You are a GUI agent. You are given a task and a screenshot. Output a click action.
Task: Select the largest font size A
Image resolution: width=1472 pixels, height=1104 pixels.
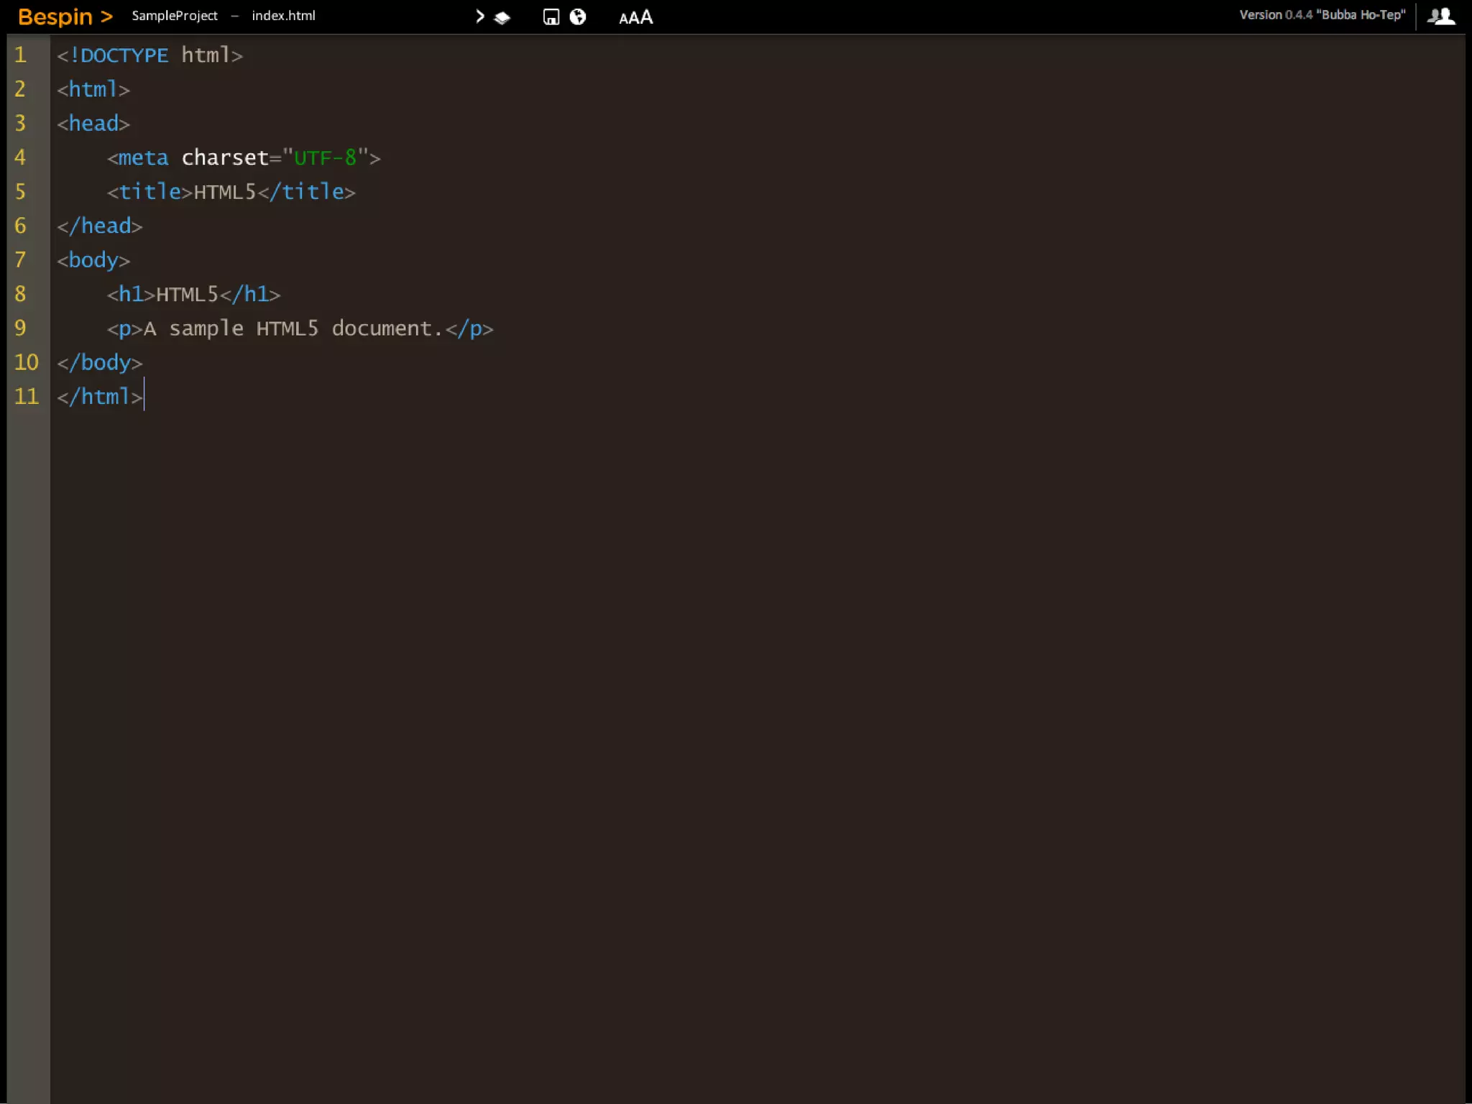click(647, 17)
